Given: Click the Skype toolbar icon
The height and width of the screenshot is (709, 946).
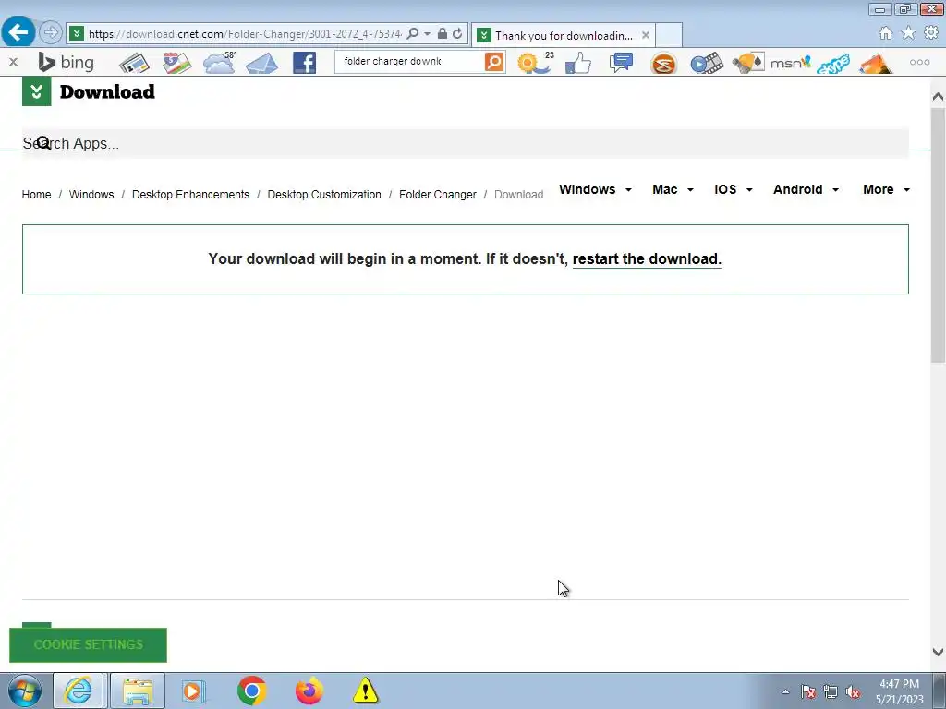Looking at the screenshot, I should coord(833,64).
